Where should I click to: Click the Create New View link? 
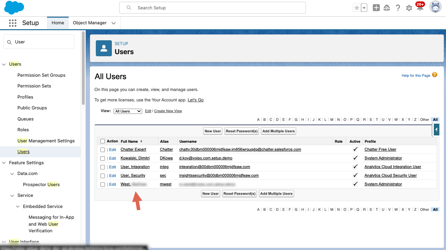click(168, 111)
